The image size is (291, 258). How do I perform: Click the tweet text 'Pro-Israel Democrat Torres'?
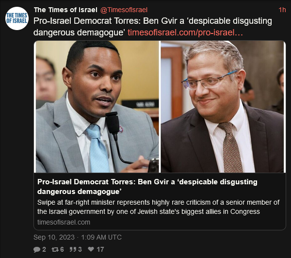click(87, 21)
